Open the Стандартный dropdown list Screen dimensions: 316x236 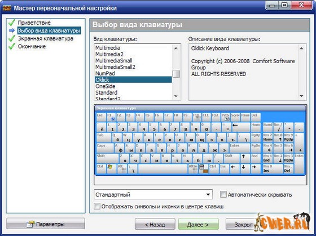tap(153, 194)
